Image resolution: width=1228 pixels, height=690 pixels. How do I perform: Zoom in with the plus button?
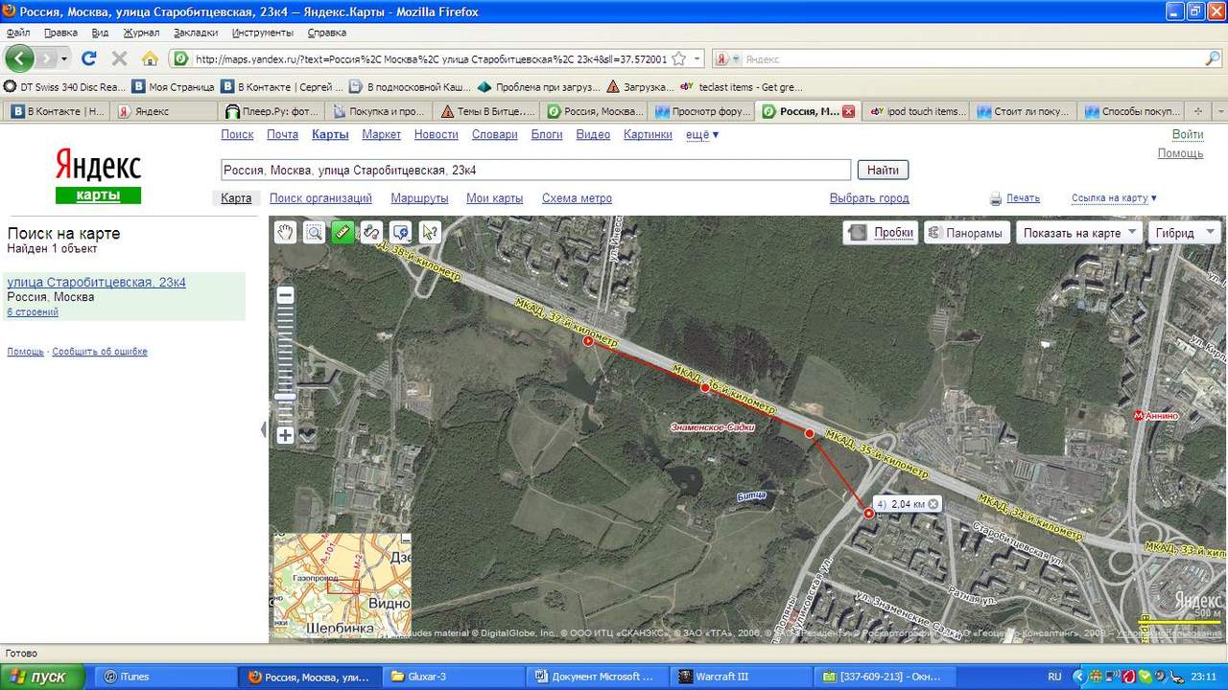(x=285, y=435)
